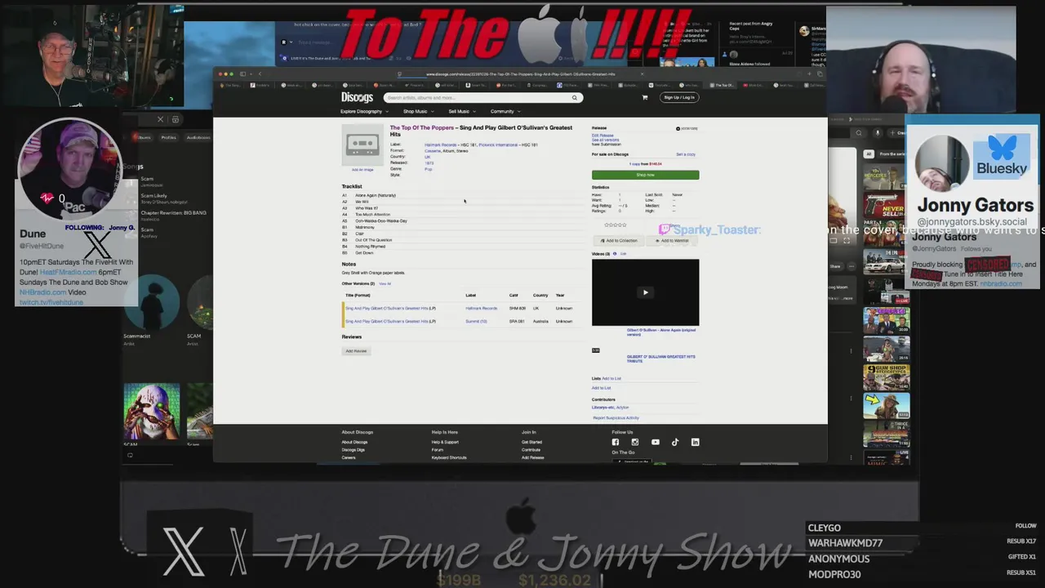The width and height of the screenshot is (1045, 588).
Task: Click the Discogs search magnifier icon
Action: (x=574, y=98)
